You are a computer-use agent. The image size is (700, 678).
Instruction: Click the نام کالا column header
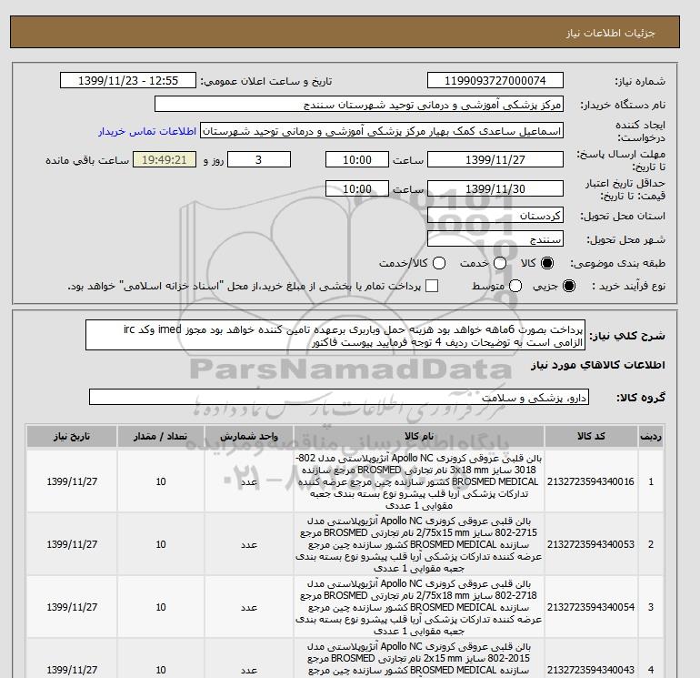coord(419,436)
